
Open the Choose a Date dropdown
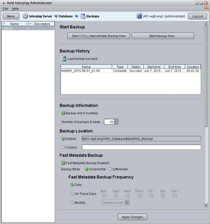coord(115,203)
